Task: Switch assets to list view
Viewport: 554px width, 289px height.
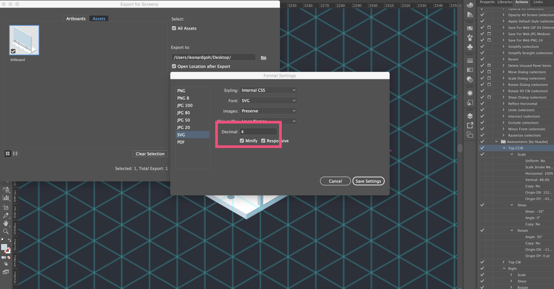Action: click(15, 153)
